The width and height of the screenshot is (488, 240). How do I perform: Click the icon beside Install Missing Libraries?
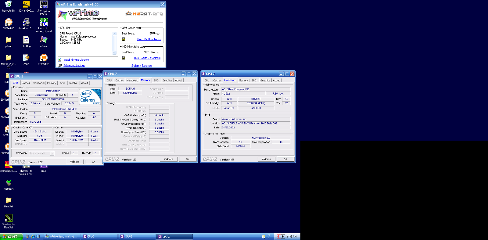pyautogui.click(x=60, y=60)
